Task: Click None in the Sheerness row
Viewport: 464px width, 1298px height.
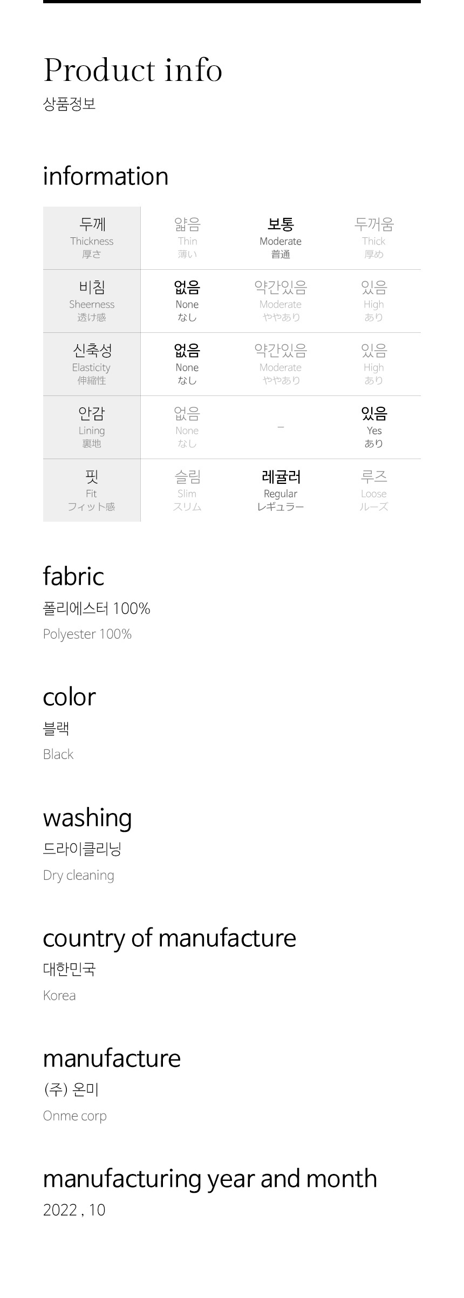Action: [x=187, y=301]
